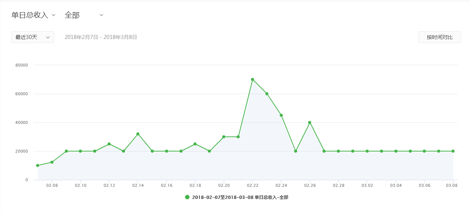The image size is (470, 214).
Task: Click the 02.18 data point at 25000
Action: point(195,144)
